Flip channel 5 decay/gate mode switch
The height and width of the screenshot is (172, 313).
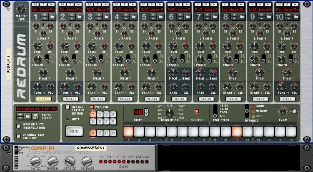pyautogui.click(x=155, y=59)
